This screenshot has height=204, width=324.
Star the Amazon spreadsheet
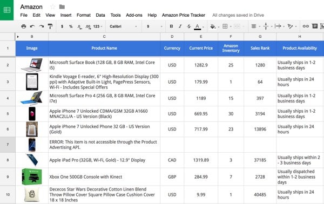tap(53, 7)
